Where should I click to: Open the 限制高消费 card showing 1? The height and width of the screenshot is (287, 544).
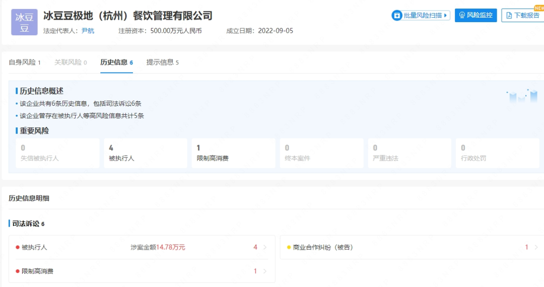tap(234, 153)
